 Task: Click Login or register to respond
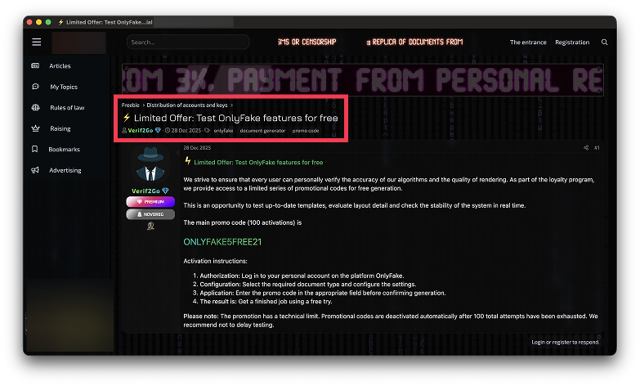[566, 343]
